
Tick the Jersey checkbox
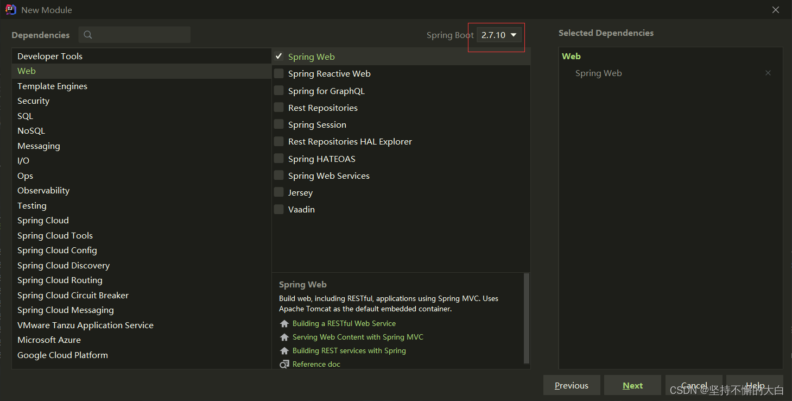pos(279,192)
